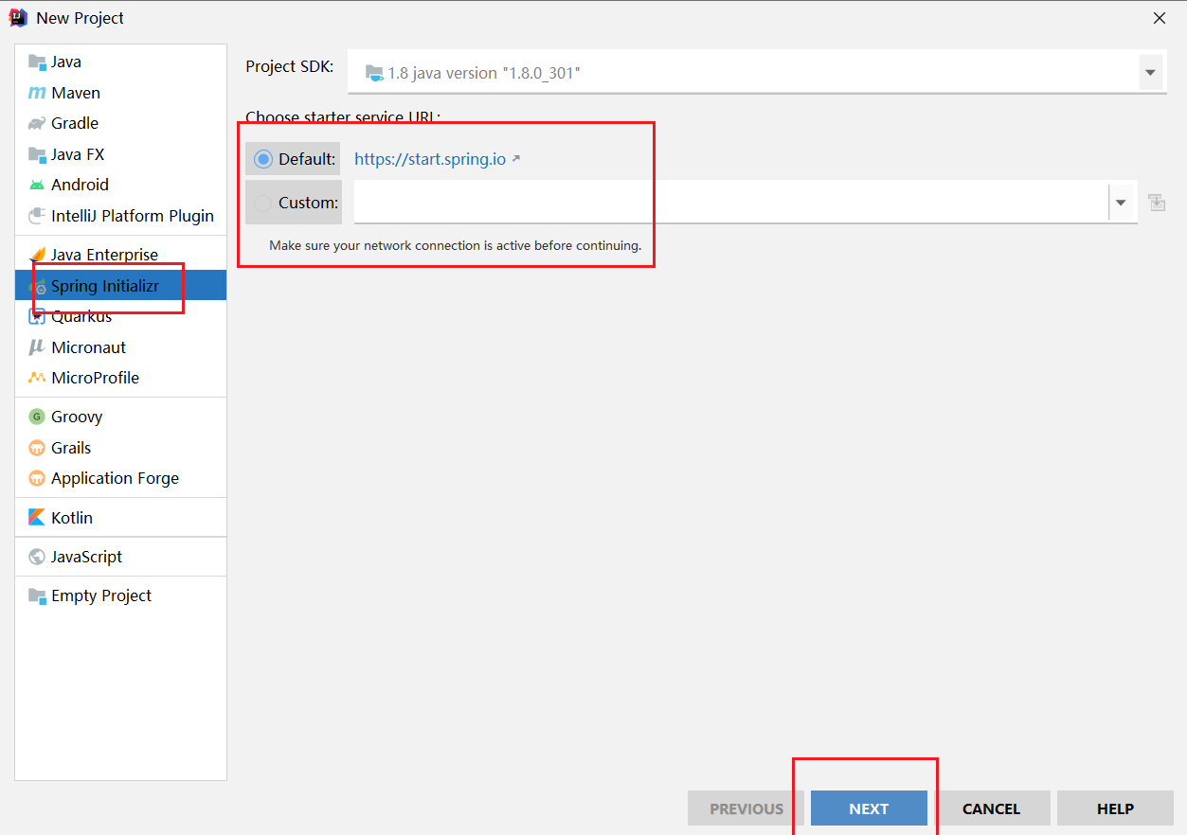Choose Spring Initializr from project list
Viewport: 1187px width, 835px height.
(104, 286)
